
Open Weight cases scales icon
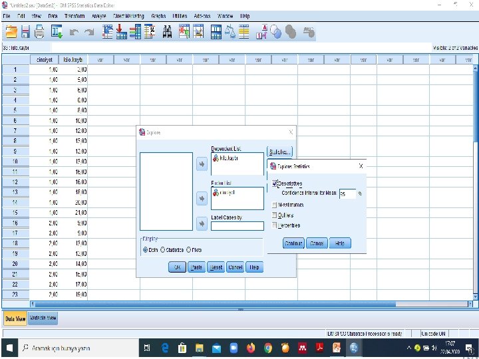tap(230, 32)
